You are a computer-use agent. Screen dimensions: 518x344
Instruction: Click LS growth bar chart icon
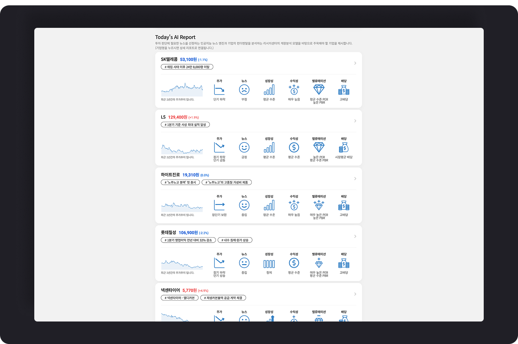[x=269, y=148]
